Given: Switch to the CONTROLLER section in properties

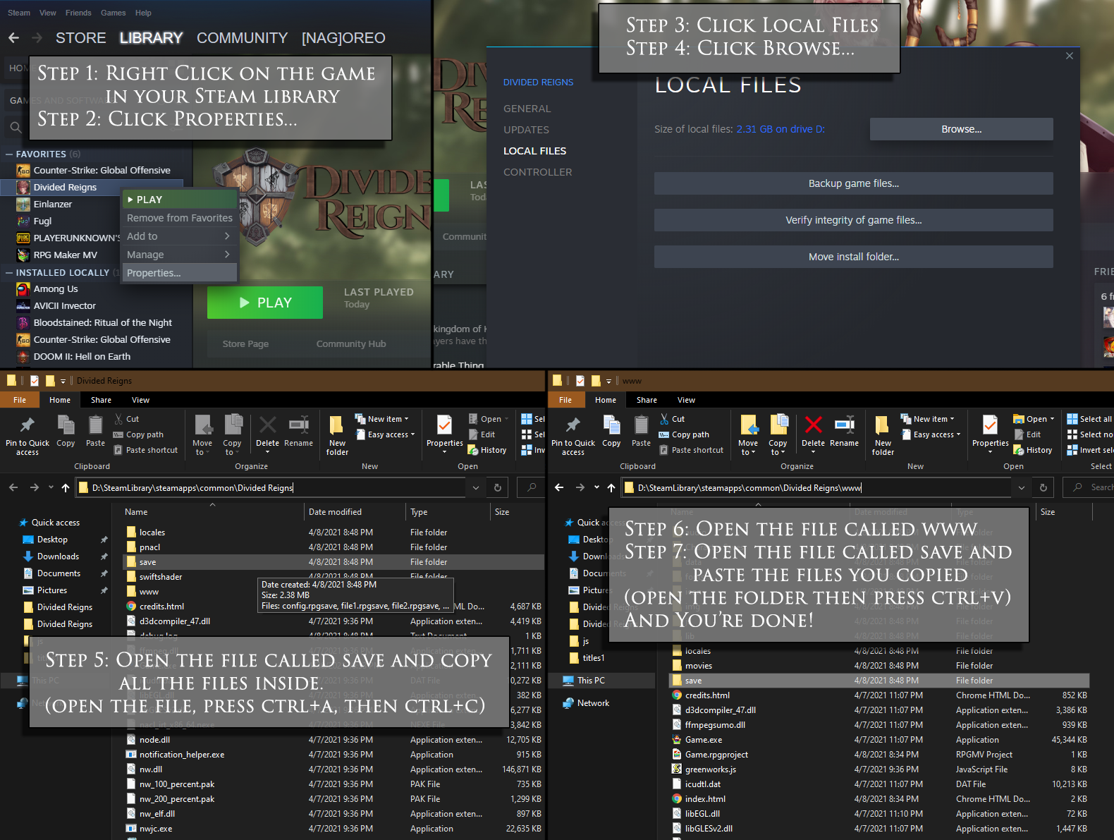Looking at the screenshot, I should pos(537,172).
